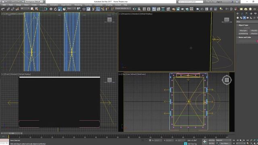This screenshot has width=258, height=145.
Task: Toggle the Scene Explorer icon
Action: pyautogui.click(x=144, y=9)
